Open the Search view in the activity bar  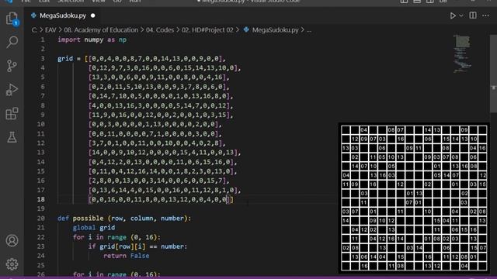pyautogui.click(x=12, y=42)
